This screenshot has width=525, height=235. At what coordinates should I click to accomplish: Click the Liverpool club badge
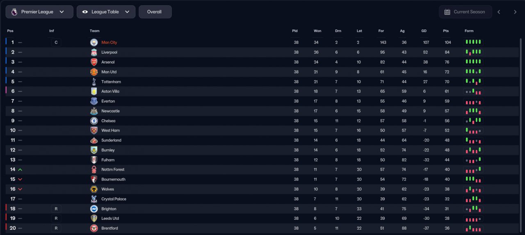[94, 52]
